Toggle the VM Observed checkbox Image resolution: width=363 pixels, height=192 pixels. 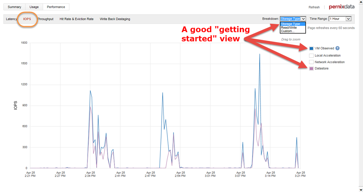coord(311,49)
